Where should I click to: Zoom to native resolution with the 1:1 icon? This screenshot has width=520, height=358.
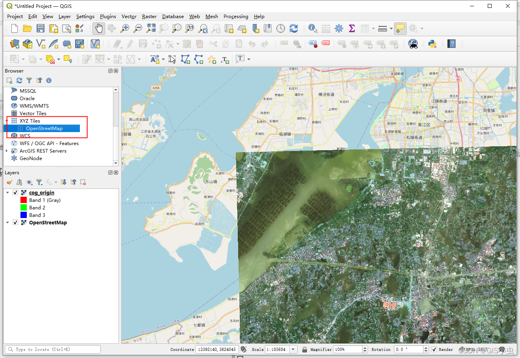click(190, 28)
